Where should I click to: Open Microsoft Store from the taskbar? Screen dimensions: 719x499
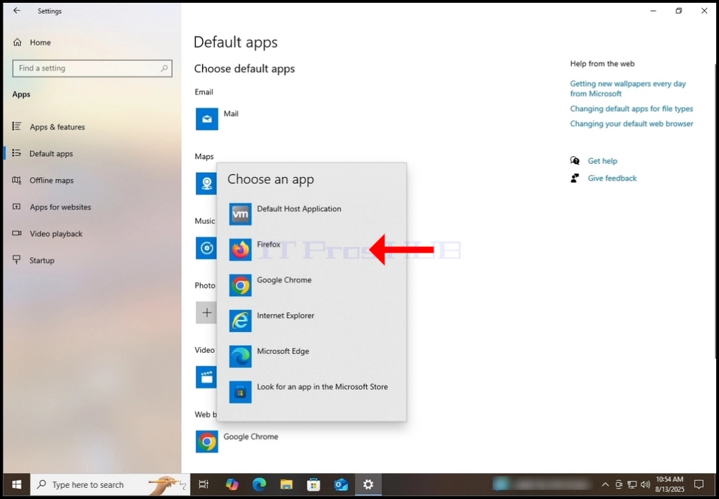tap(313, 484)
